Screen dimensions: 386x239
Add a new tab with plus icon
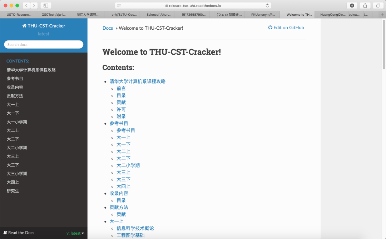382,15
